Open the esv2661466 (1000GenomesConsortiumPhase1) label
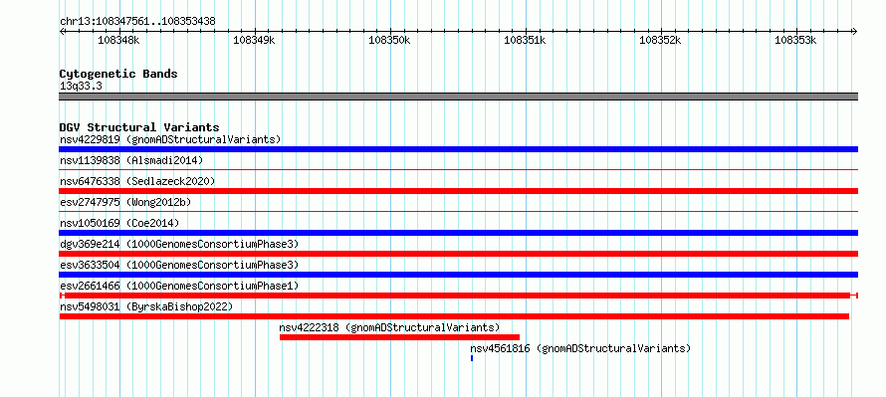This screenshot has height=397, width=886. [179, 286]
